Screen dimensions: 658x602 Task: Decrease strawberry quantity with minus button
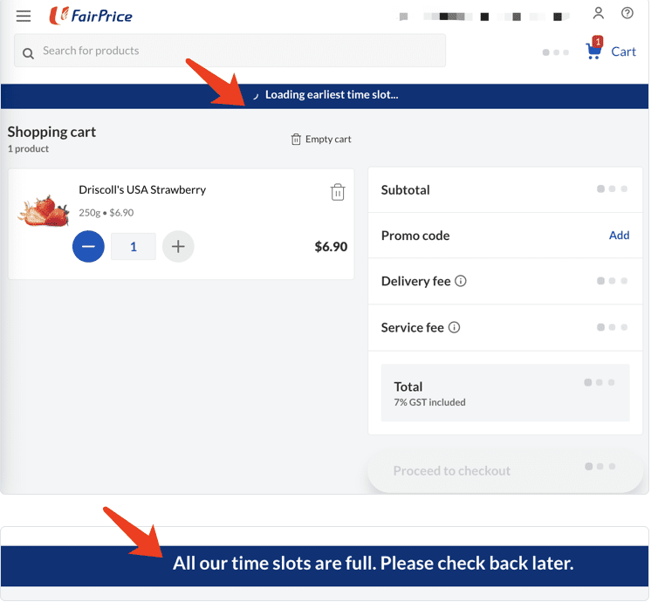click(x=88, y=246)
